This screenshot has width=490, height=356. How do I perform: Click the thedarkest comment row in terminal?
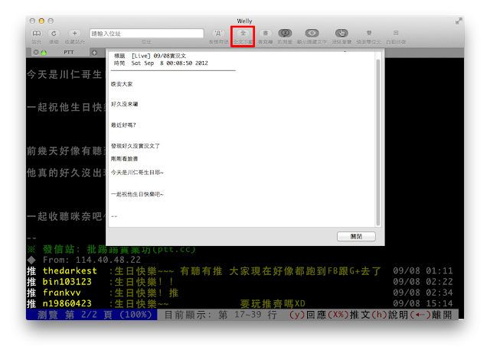coord(240,271)
